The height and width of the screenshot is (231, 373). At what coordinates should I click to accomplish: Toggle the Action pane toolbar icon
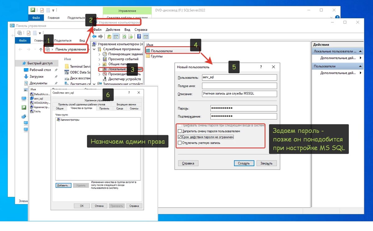point(145,36)
